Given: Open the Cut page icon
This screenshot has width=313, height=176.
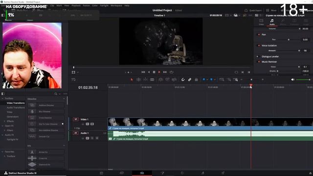Looking at the screenshot, I should click(x=122, y=173).
